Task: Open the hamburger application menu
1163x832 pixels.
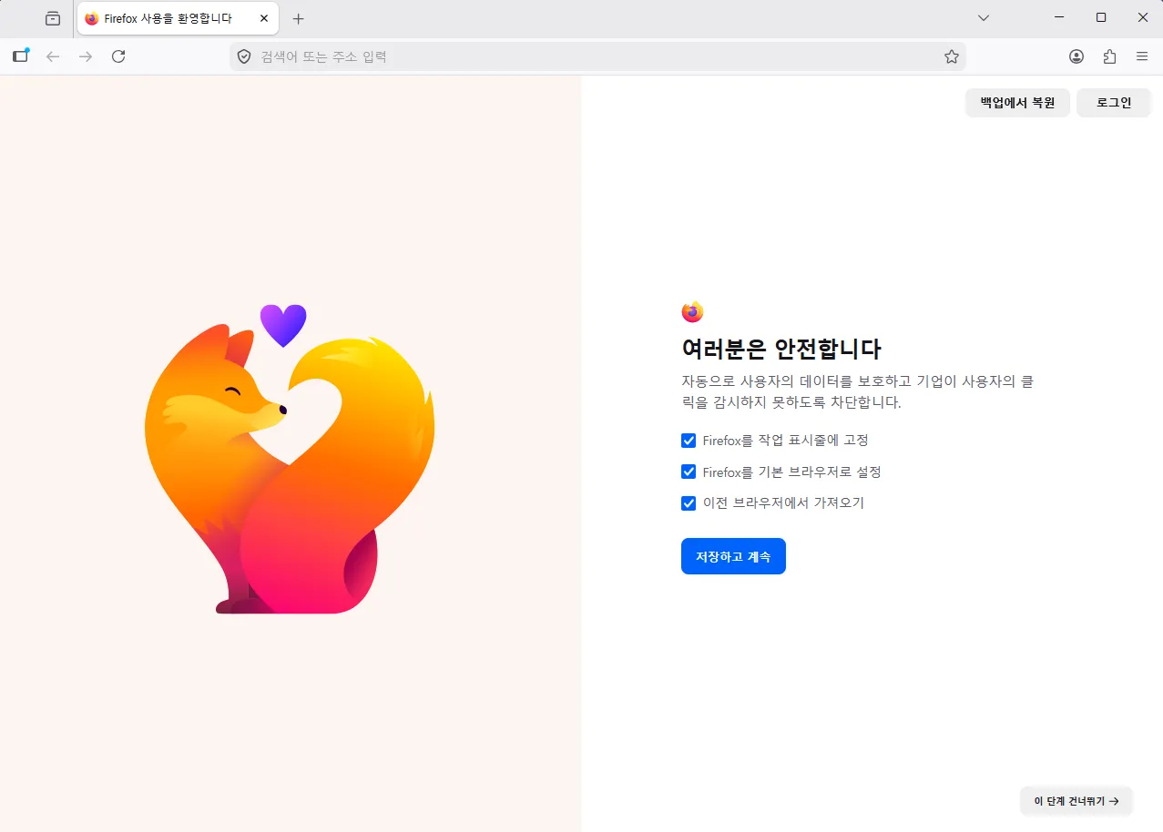Action: (x=1142, y=56)
